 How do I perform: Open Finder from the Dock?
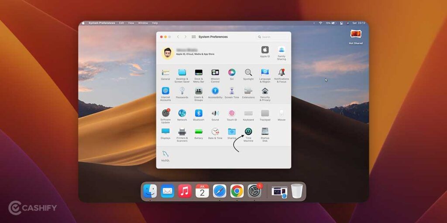(x=150, y=191)
